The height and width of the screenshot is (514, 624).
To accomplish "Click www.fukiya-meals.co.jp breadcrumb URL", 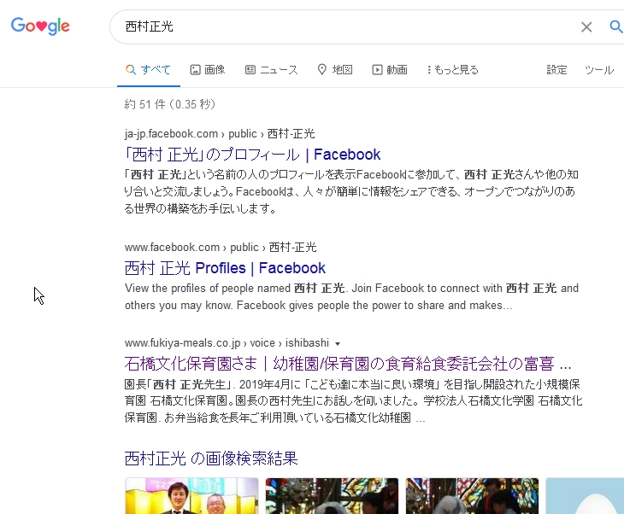I will pos(227,342).
